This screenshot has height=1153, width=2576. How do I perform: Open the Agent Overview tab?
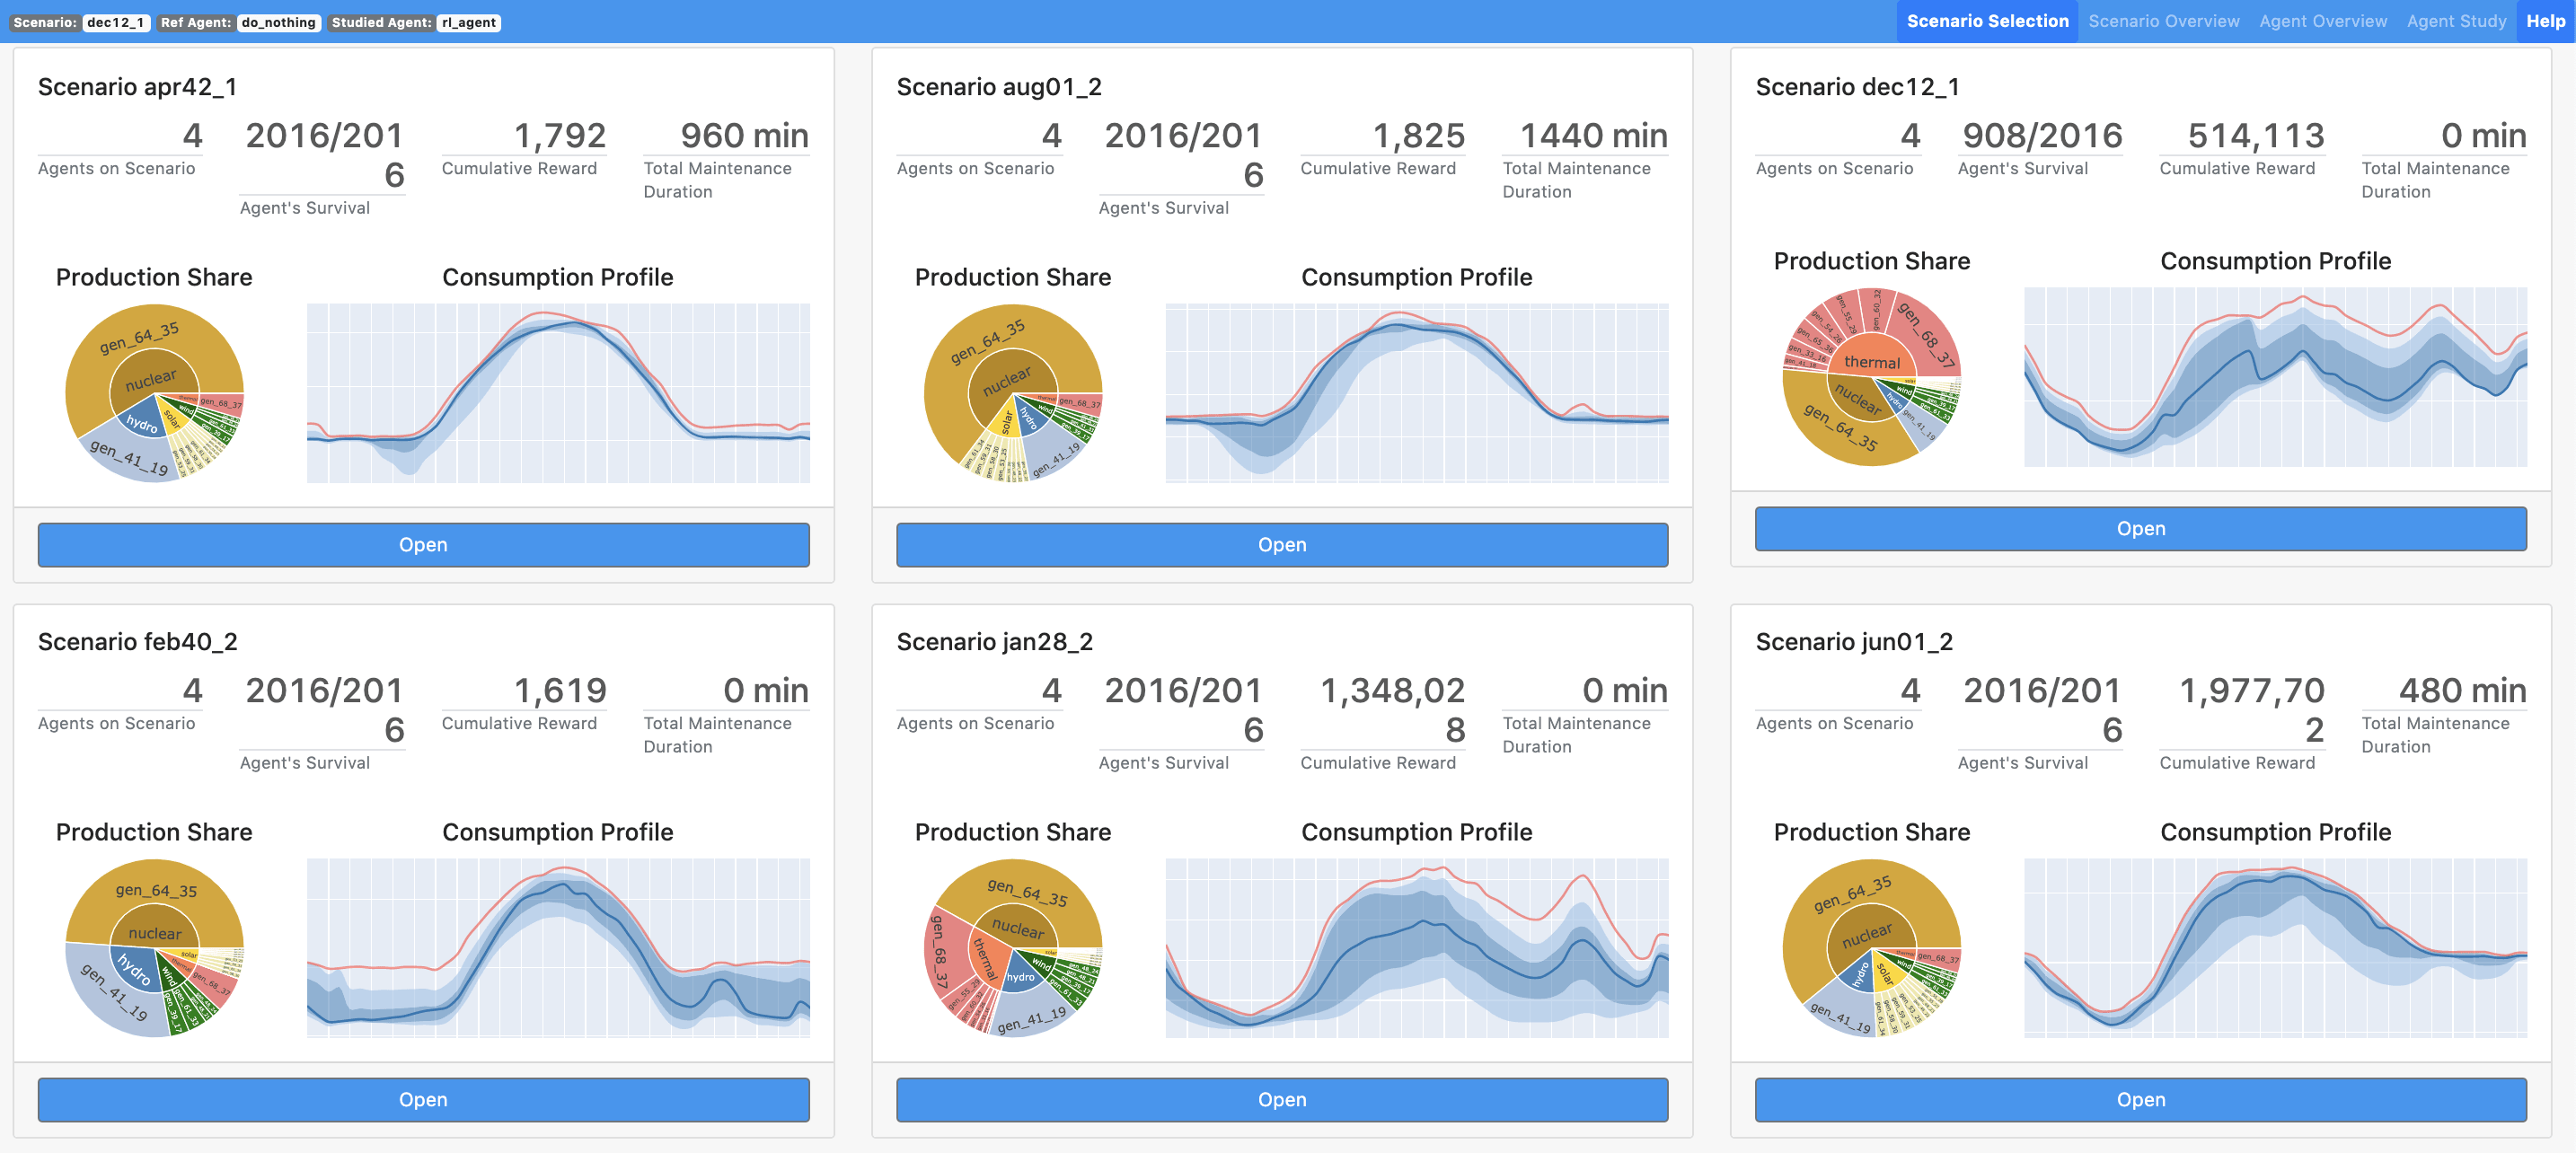tap(2322, 21)
